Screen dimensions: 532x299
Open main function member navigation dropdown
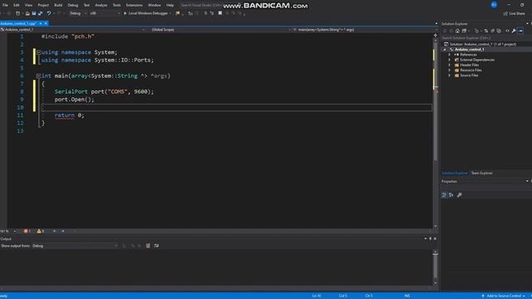tap(365, 30)
